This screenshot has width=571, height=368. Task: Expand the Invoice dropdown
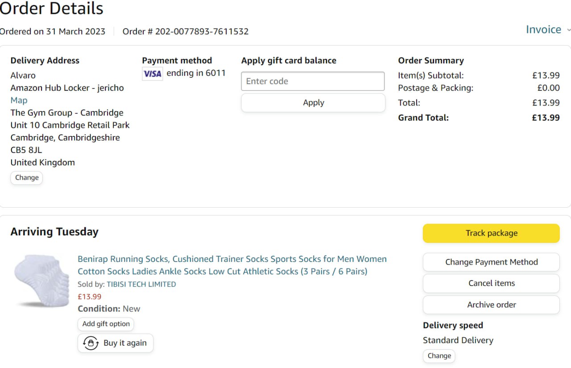(548, 30)
